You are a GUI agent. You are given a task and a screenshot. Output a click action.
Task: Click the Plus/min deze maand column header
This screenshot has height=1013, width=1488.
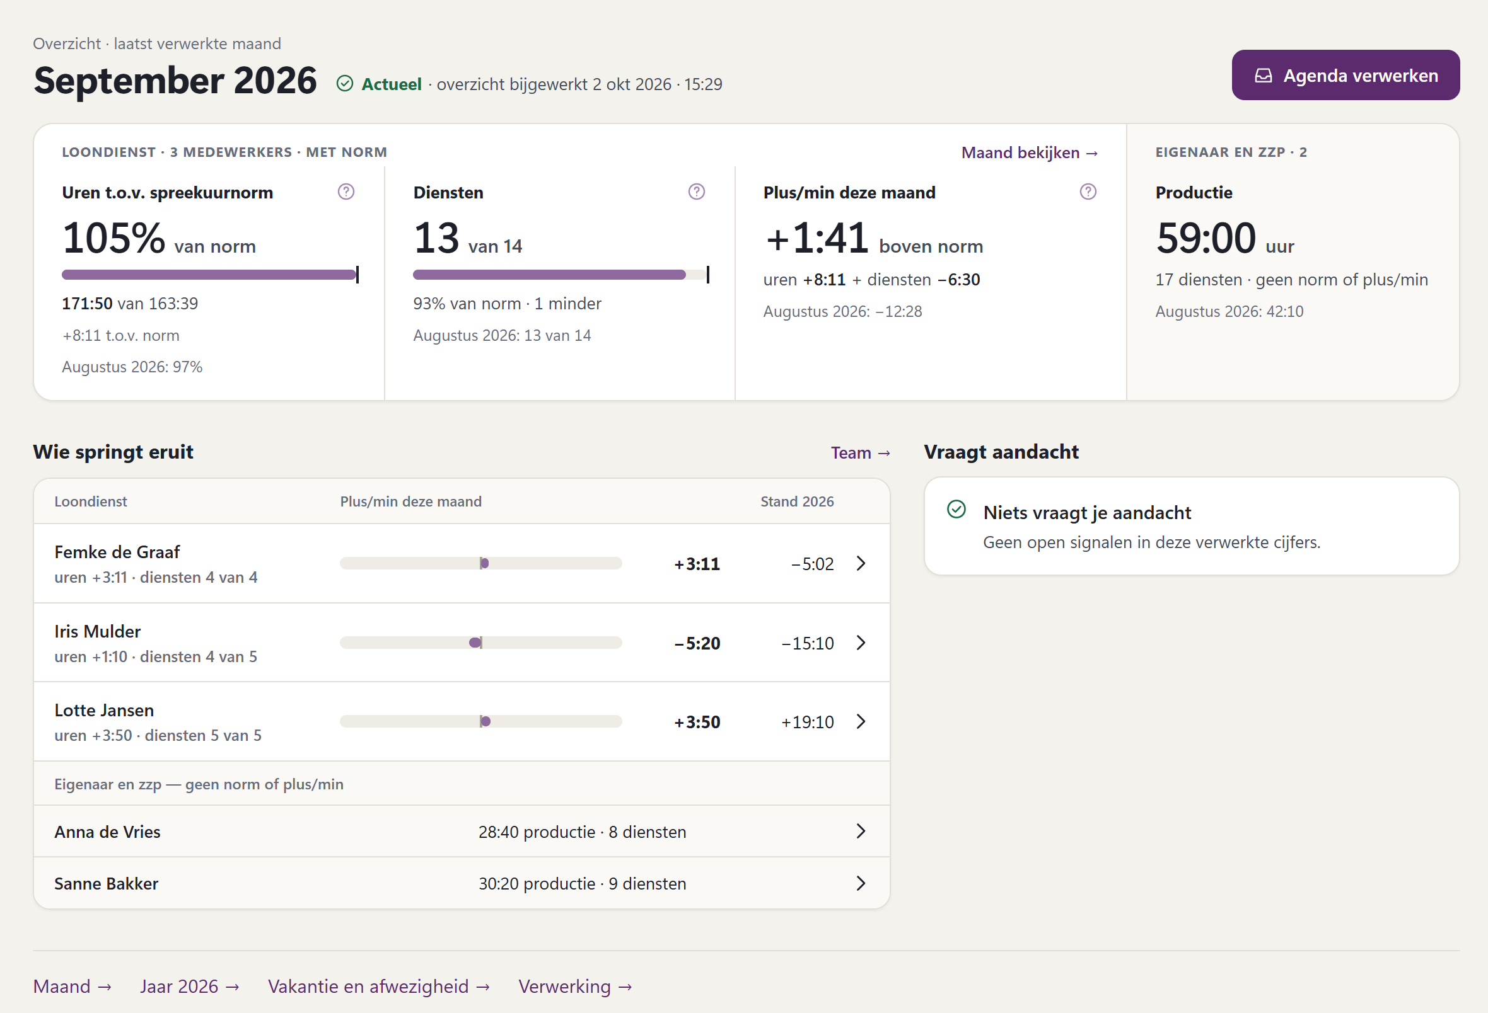pyautogui.click(x=411, y=501)
